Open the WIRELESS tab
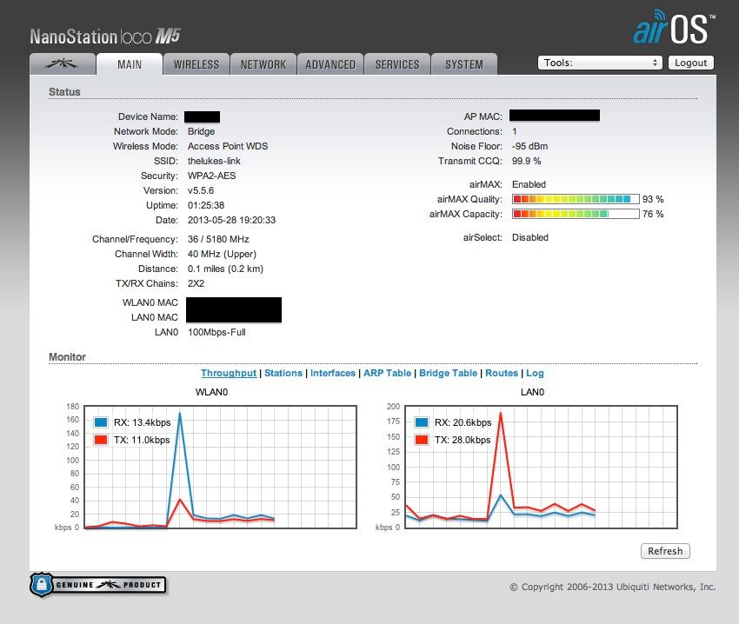Image resolution: width=739 pixels, height=624 pixels. pos(196,64)
